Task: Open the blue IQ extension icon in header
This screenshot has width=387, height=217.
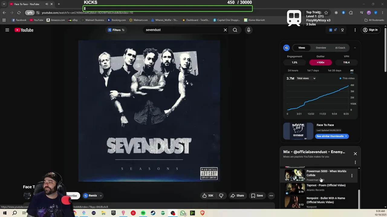Action: (330, 30)
